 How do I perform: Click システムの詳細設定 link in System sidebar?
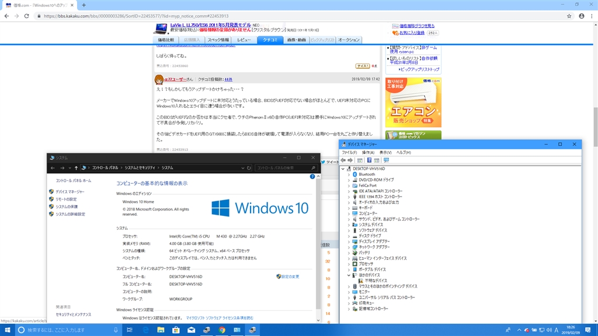[x=71, y=214]
